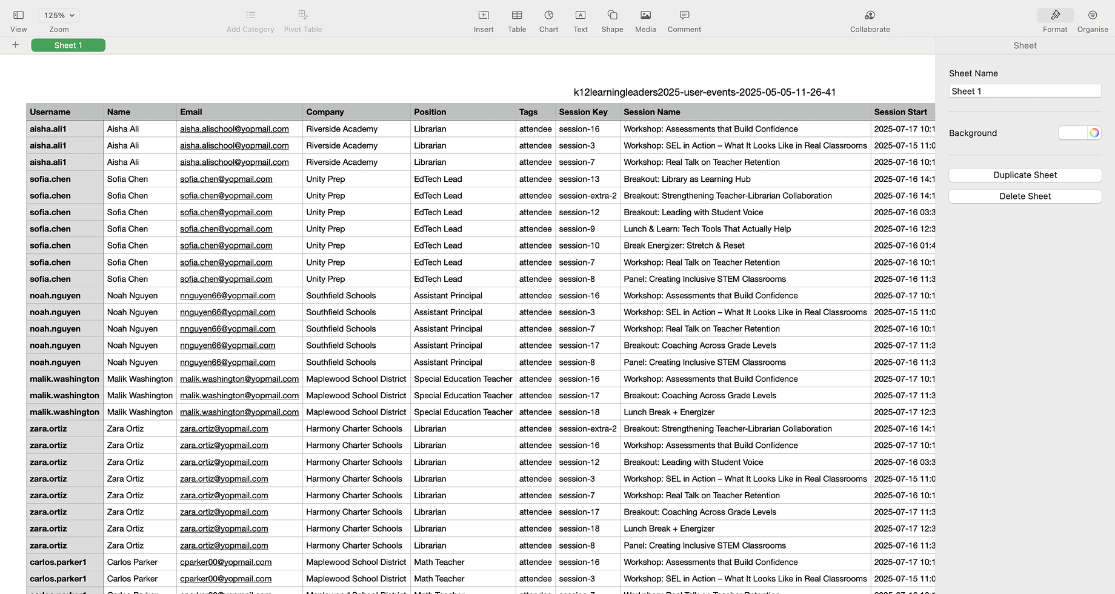
Task: Select the Sheet 1 tab
Action: coord(68,45)
